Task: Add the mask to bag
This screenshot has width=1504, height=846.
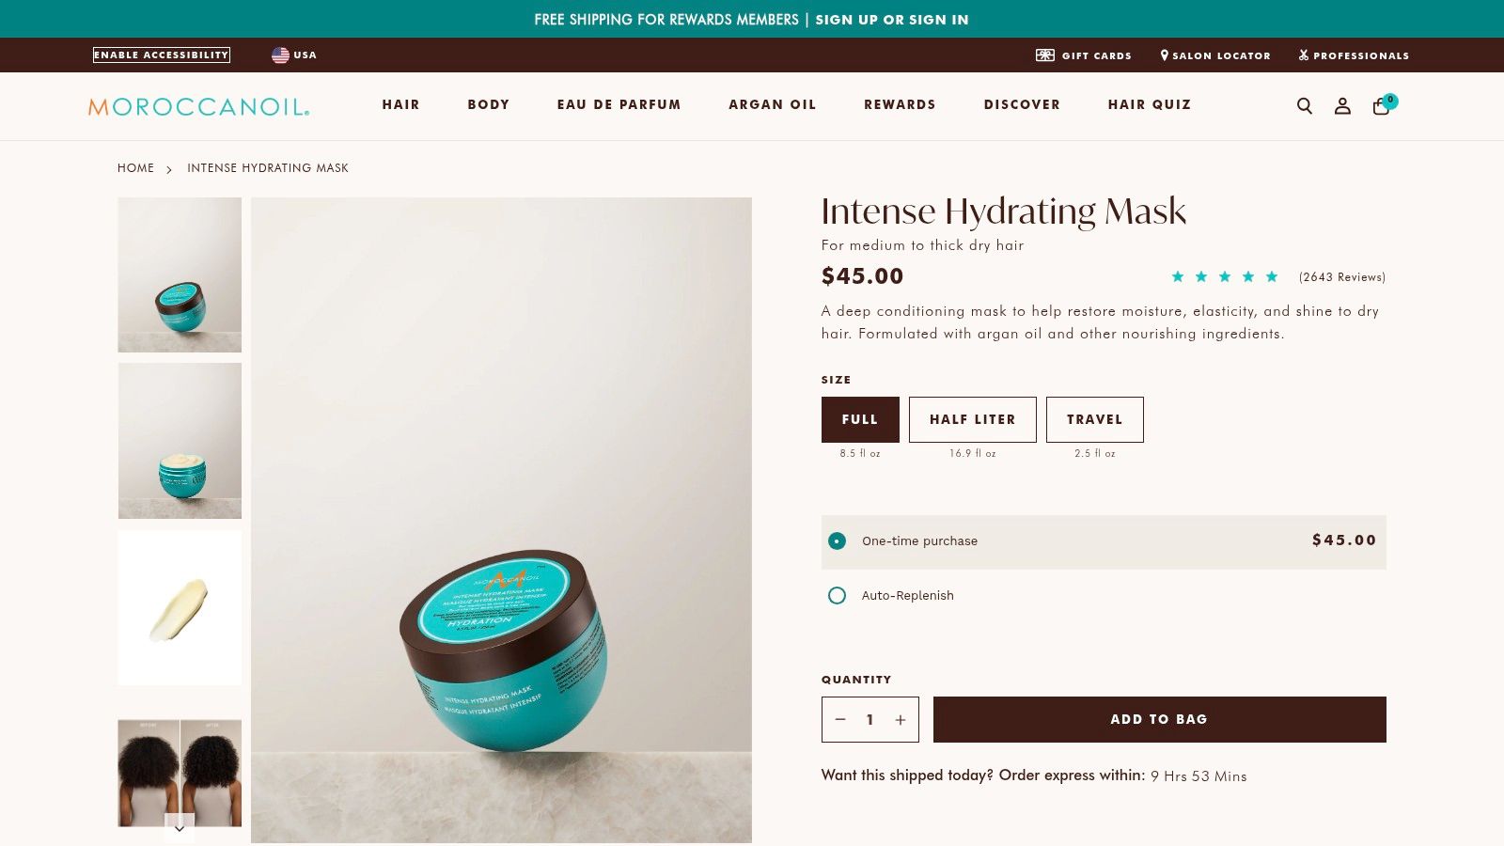Action: (x=1160, y=720)
